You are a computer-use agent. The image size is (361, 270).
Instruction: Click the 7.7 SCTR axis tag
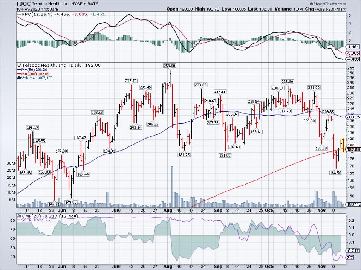pos(350,258)
